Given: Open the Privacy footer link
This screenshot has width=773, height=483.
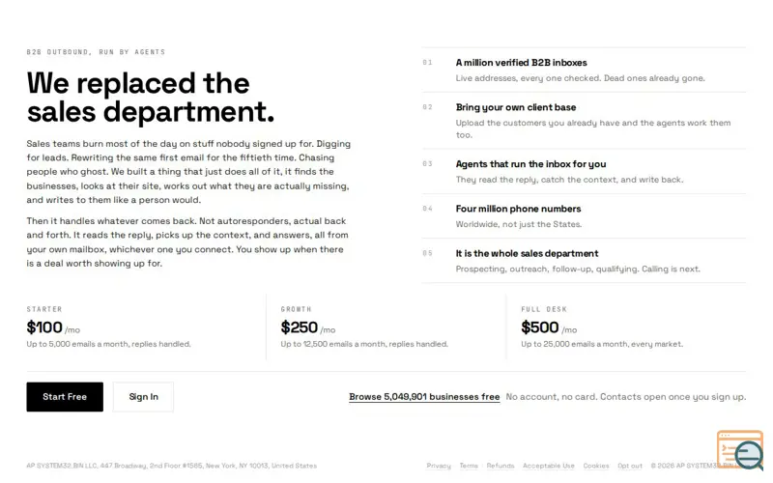Looking at the screenshot, I should tap(439, 466).
